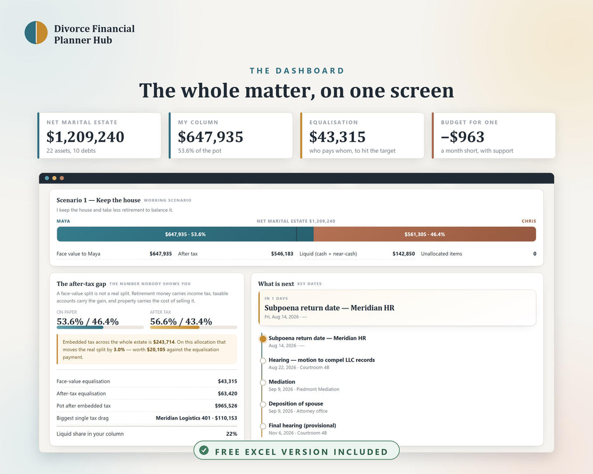This screenshot has height=474, width=593.
Task: Click the Aug 22, 2026 · Courtroom 4B detail
Action: pos(299,368)
